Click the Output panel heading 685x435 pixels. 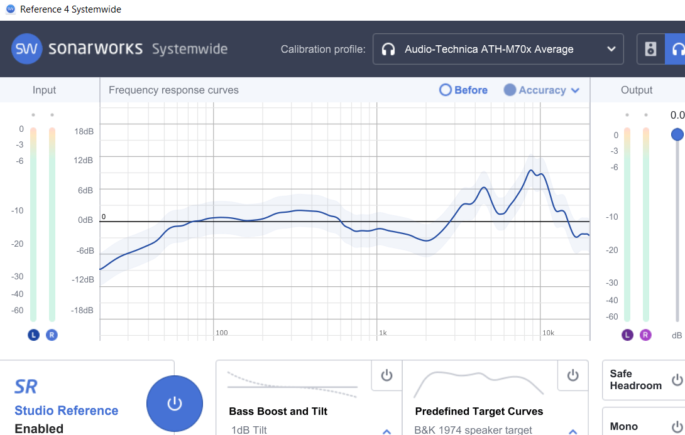point(637,90)
